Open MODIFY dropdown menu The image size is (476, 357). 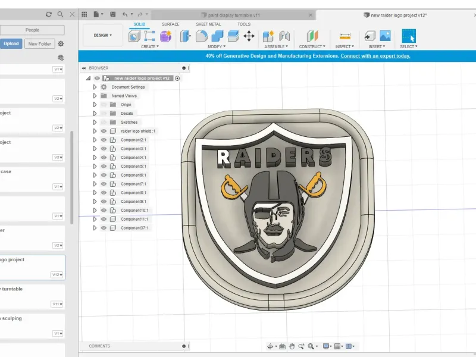217,47
